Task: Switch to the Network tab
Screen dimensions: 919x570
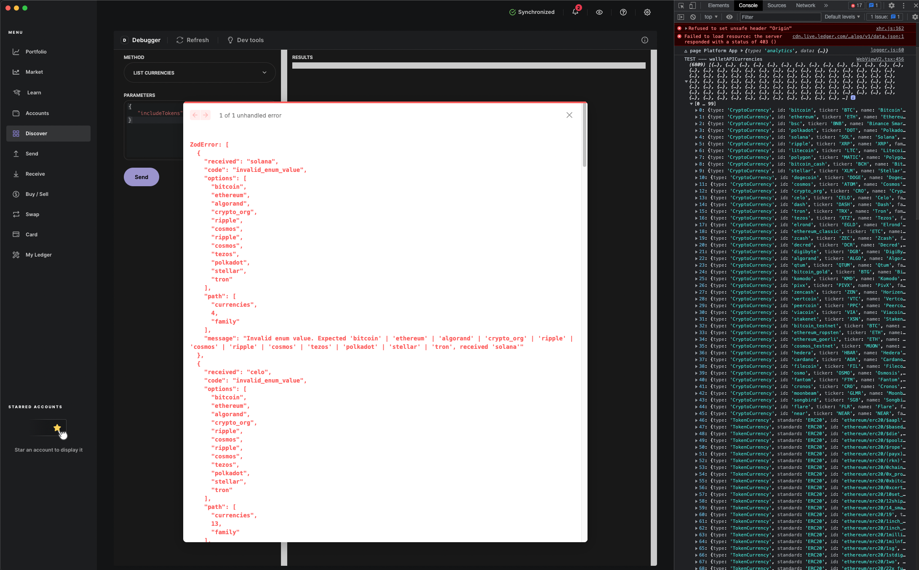Action: point(805,5)
